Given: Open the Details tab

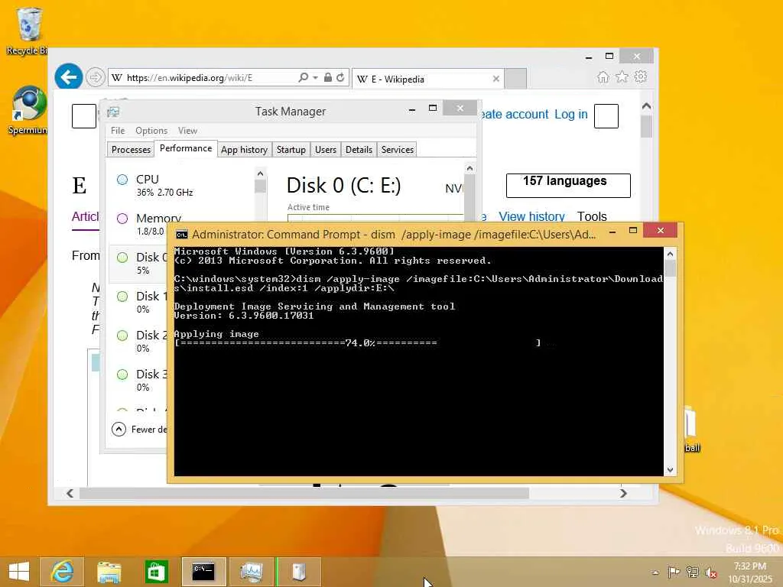Looking at the screenshot, I should coord(359,150).
